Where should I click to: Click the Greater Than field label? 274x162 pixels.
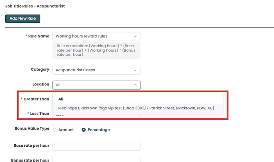pos(36,99)
